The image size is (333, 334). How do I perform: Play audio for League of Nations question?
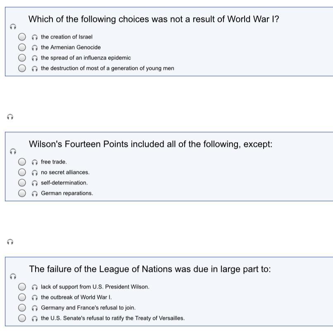coord(13,276)
